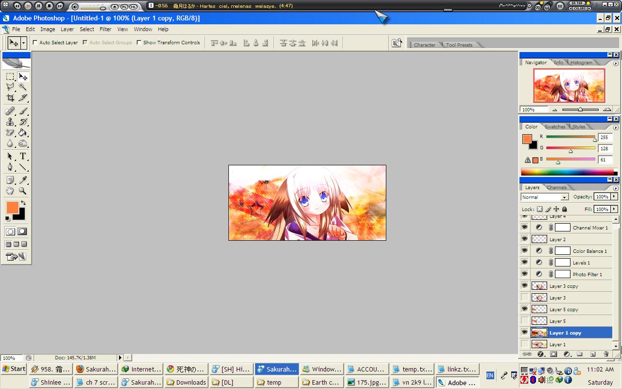622x389 pixels.
Task: Open Layers panel flyout menu
Action: click(x=616, y=188)
